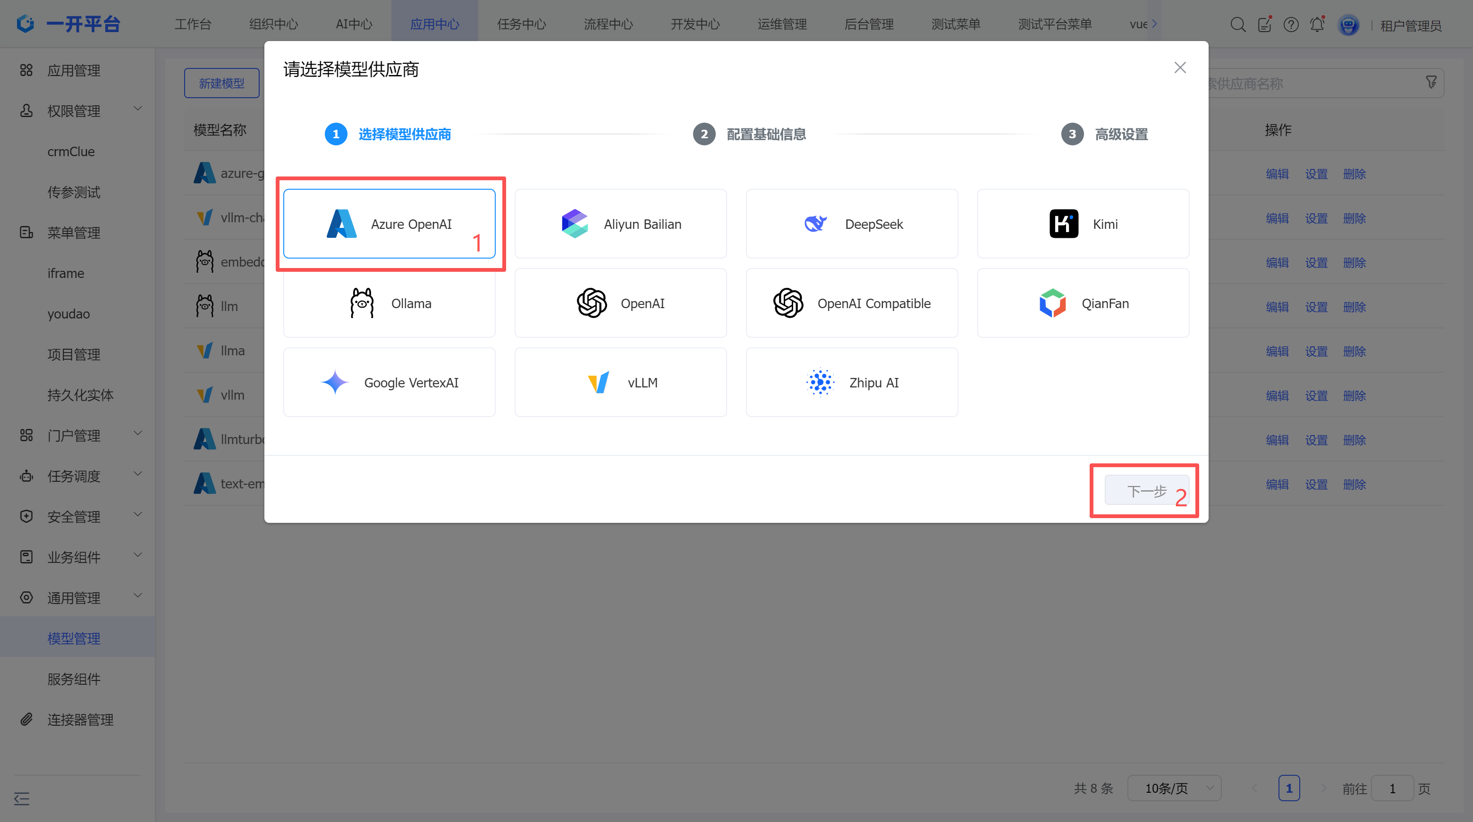Click the 下一步 next-step button
The height and width of the screenshot is (822, 1473).
tap(1146, 490)
